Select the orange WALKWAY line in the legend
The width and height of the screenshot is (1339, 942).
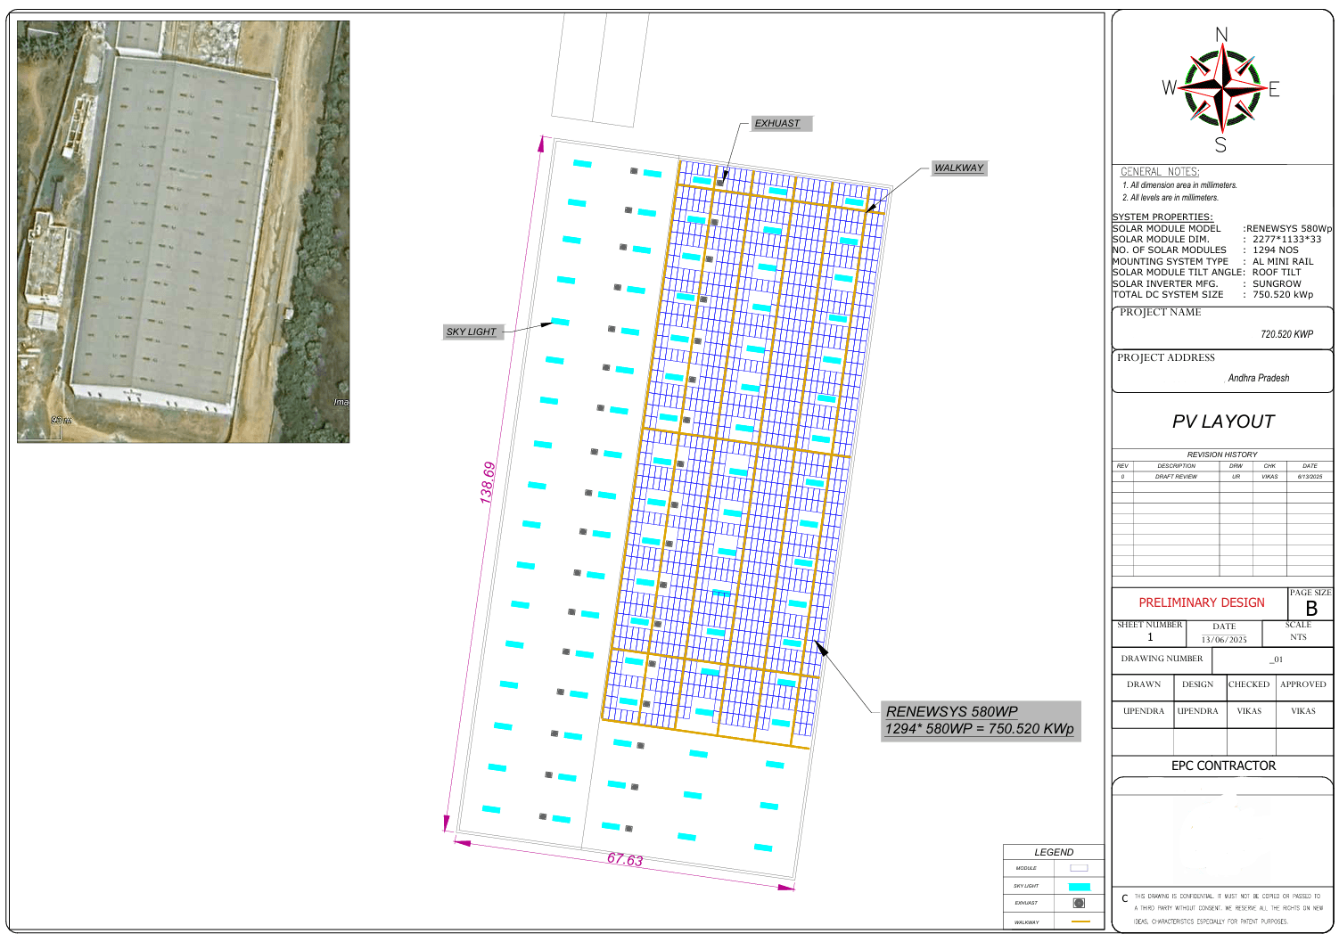point(1080,922)
